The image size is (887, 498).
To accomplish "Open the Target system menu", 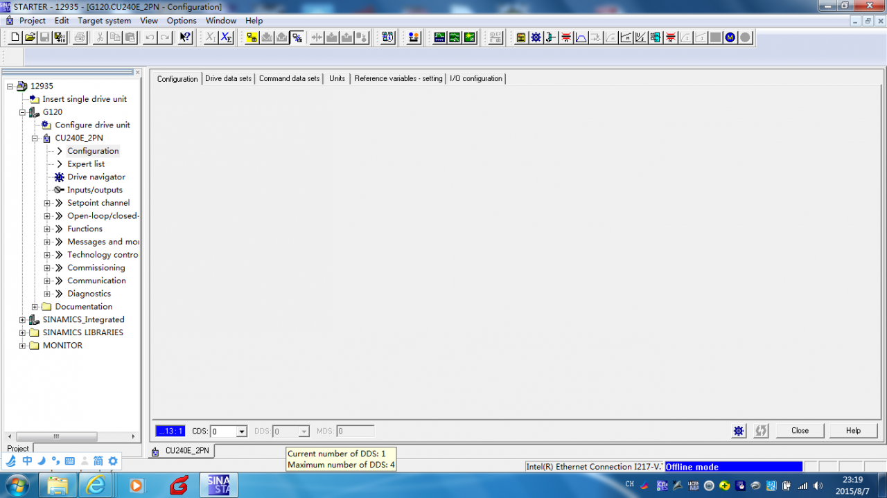I will tap(104, 21).
